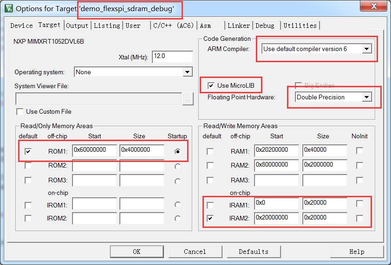The height and width of the screenshot is (265, 391).
Task: Open the Help button
Action: 357,252
